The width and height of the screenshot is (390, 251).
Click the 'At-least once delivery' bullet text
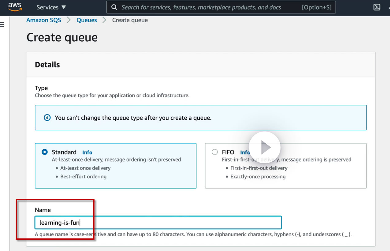coord(85,168)
